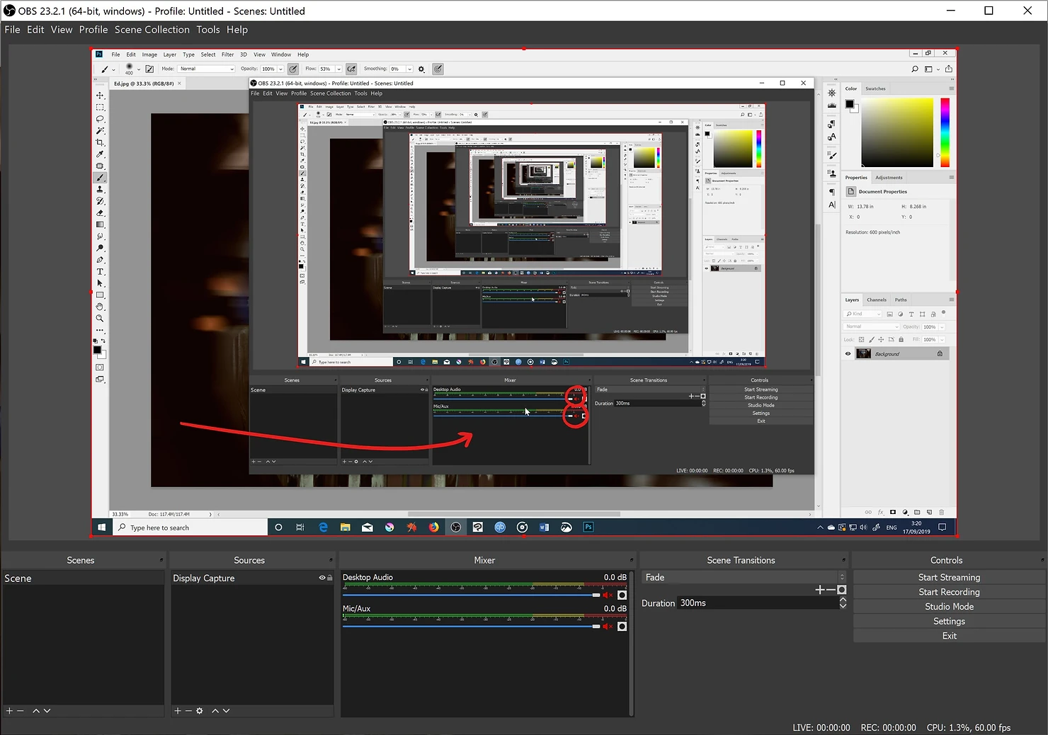Image resolution: width=1048 pixels, height=735 pixels.
Task: Open the Profile menu in main OBS window
Action: [93, 30]
